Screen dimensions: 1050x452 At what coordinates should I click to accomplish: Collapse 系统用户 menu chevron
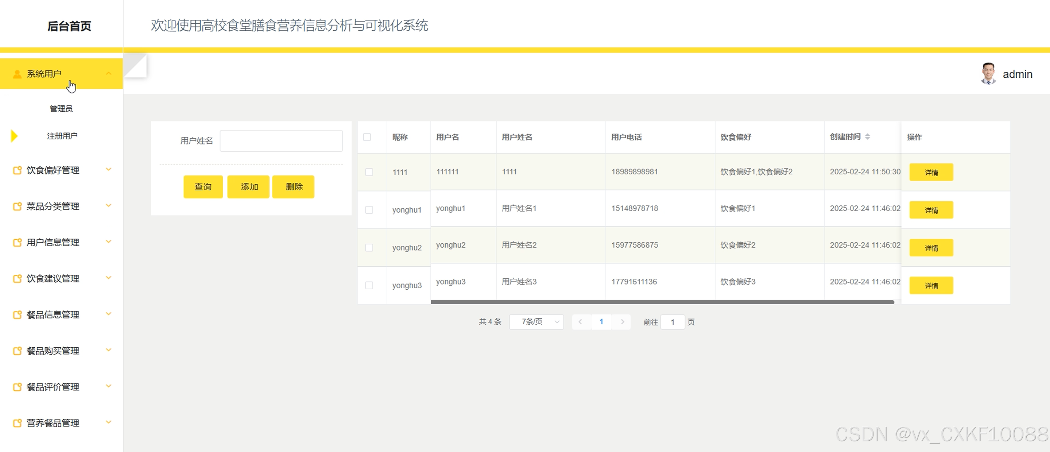[x=108, y=74]
